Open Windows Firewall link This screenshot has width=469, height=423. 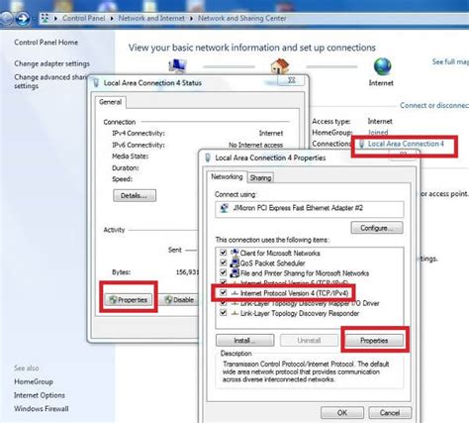42,409
